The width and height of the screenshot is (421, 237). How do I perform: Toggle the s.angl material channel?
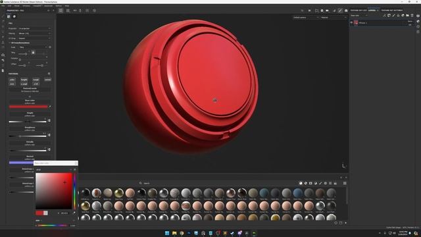(24, 84)
